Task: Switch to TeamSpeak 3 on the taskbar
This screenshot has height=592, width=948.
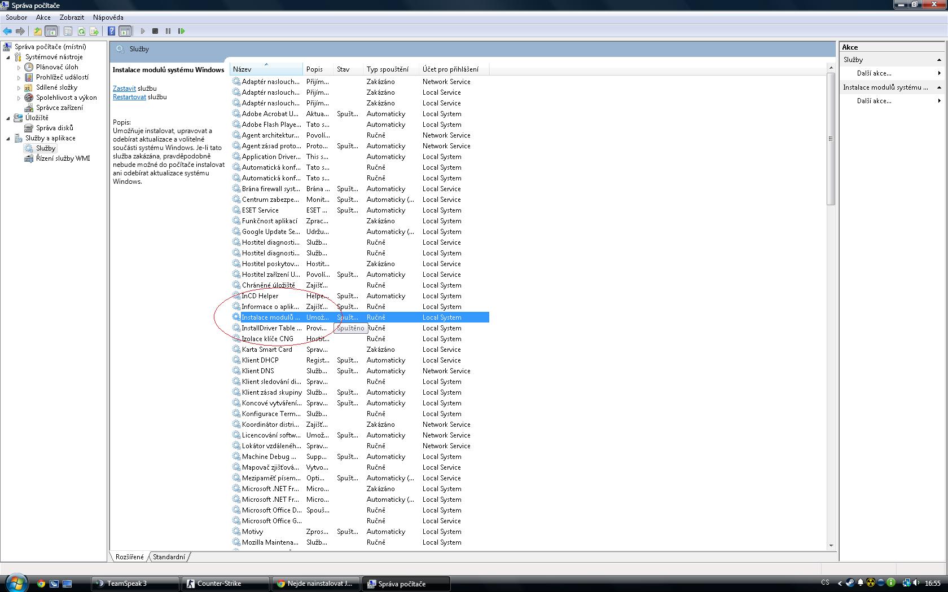Action: [x=135, y=584]
